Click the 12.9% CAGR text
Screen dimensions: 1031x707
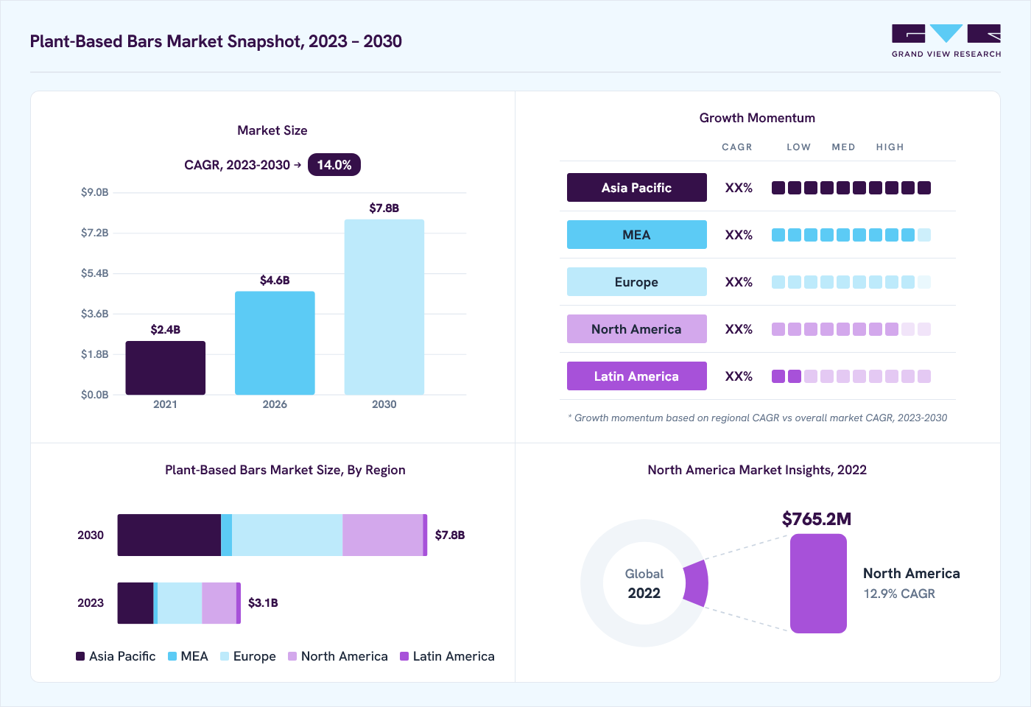899,594
